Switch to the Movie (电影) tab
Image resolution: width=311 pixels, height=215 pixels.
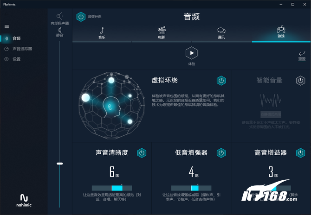click(162, 33)
